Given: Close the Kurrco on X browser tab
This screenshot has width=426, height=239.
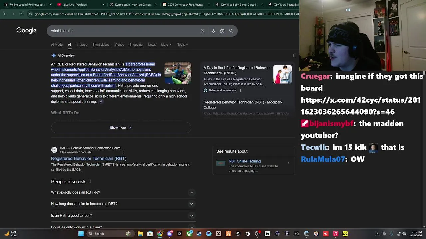Looking at the screenshot, I should coord(156,5).
